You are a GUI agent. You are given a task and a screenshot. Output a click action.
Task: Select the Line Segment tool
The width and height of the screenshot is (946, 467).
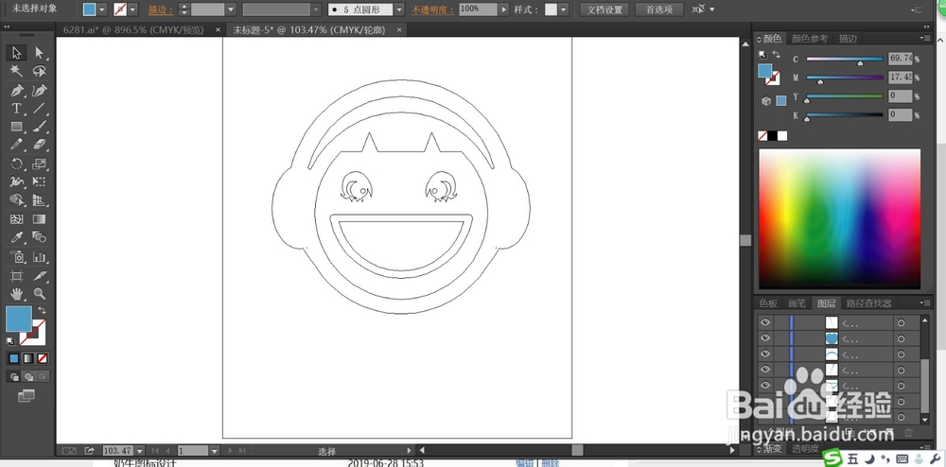[39, 109]
